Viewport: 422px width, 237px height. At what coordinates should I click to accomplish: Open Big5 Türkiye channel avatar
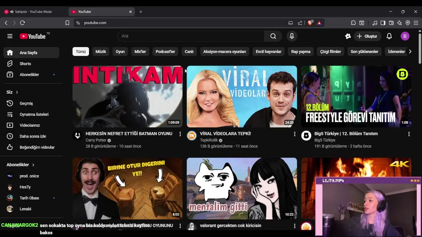(x=306, y=135)
